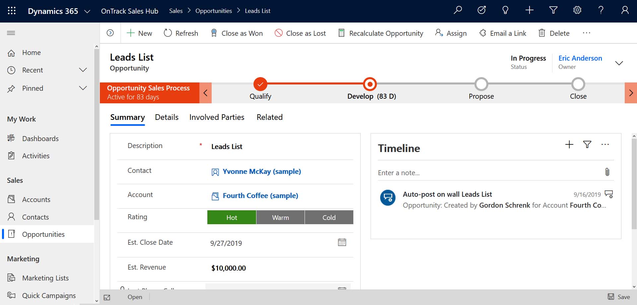Open the app launcher waffle grid
The image size is (637, 305).
tap(12, 11)
